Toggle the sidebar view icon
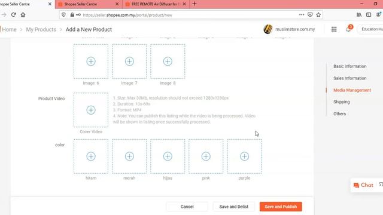 pos(369,14)
